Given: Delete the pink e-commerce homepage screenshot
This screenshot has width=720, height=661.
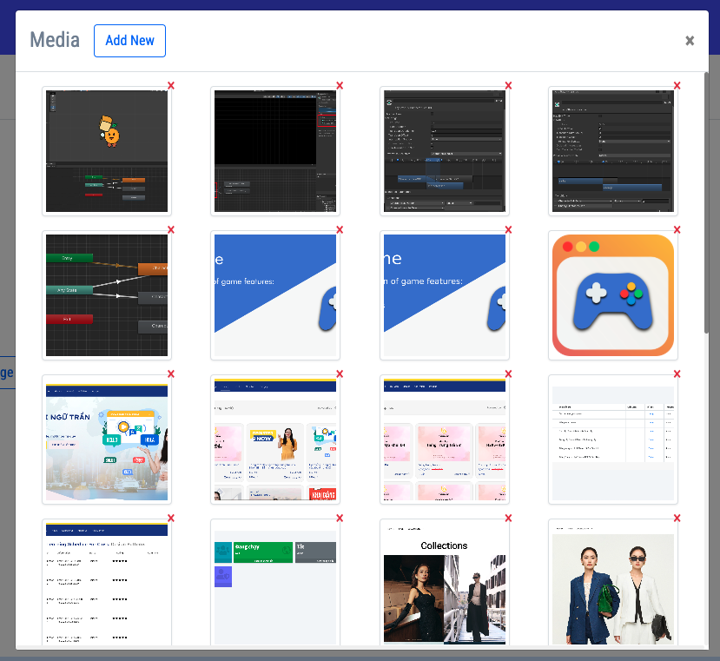Looking at the screenshot, I should tap(507, 373).
